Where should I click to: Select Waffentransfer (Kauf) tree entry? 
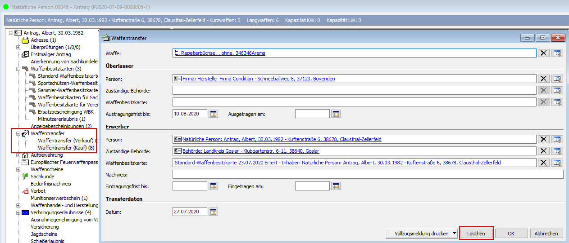66,148
